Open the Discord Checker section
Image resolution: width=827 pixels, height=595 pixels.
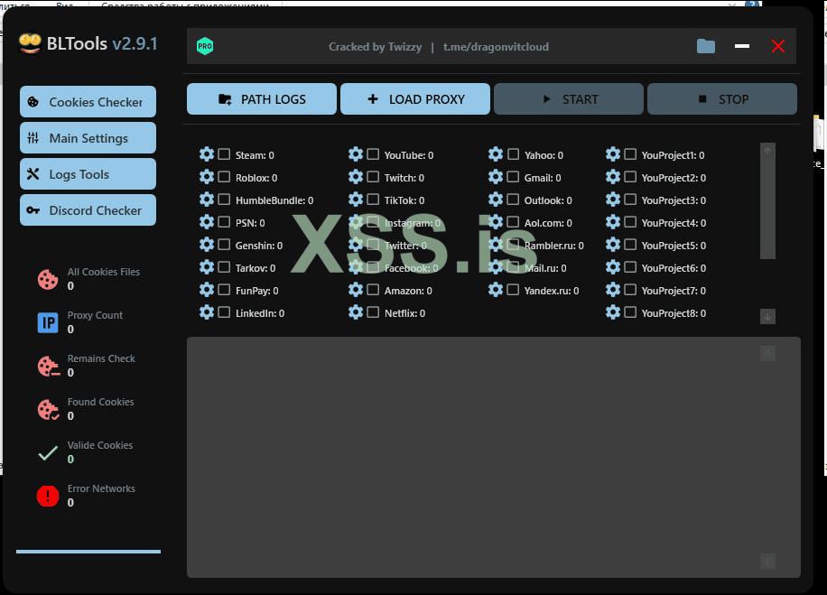coord(88,210)
